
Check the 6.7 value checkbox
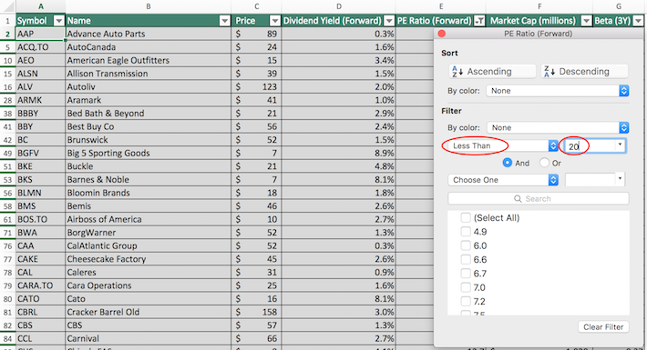pyautogui.click(x=466, y=274)
